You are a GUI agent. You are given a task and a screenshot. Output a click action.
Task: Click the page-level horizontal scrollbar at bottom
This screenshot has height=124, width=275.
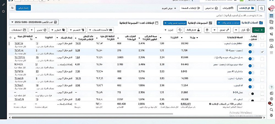click(x=137, y=117)
